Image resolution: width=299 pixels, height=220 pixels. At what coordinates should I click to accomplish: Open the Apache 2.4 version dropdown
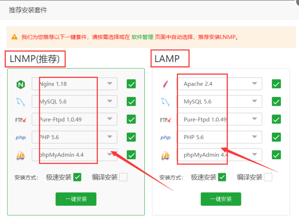(219, 84)
